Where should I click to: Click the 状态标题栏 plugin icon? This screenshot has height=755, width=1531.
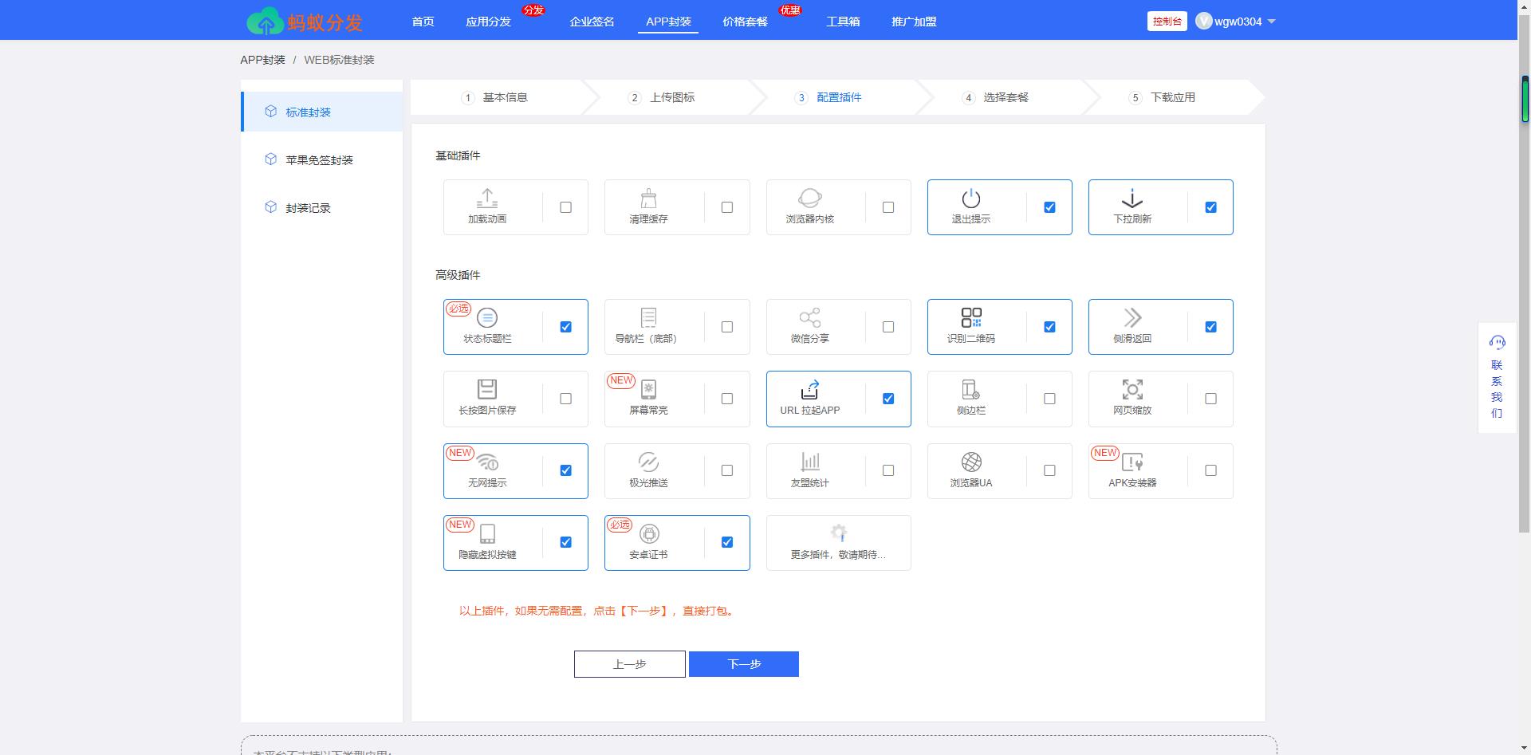(x=487, y=317)
